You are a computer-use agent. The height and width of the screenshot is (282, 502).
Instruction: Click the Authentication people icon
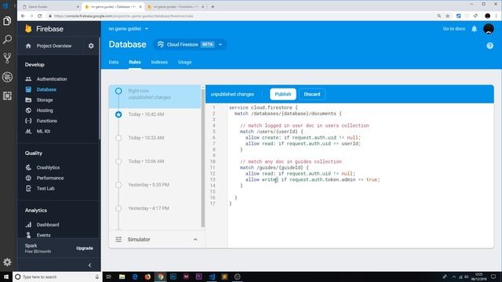pos(28,79)
